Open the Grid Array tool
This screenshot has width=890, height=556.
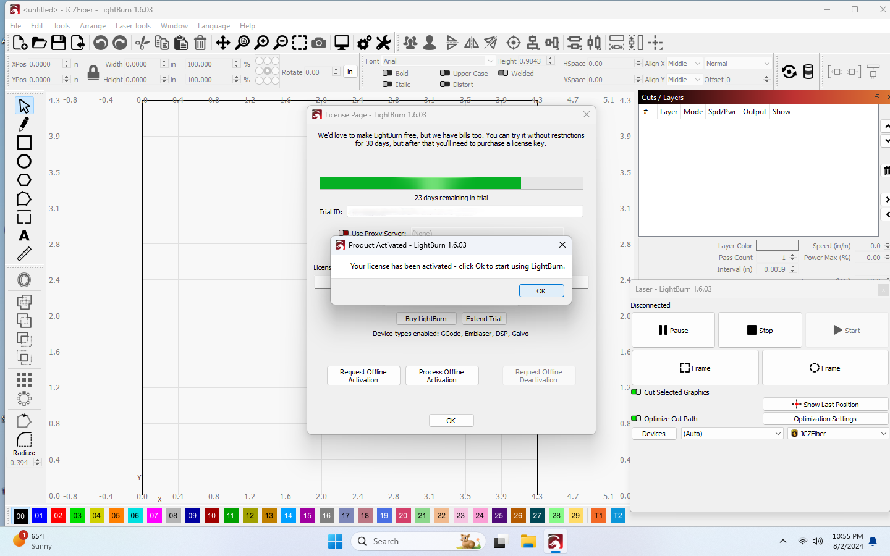24,379
